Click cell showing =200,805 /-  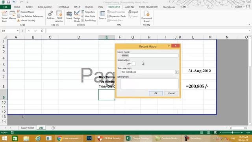pyautogui.click(x=197, y=86)
